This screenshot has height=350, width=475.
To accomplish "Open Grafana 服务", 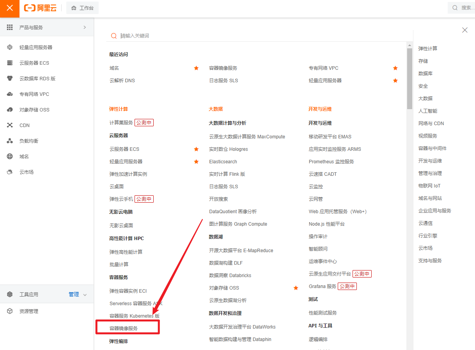I will click(323, 286).
